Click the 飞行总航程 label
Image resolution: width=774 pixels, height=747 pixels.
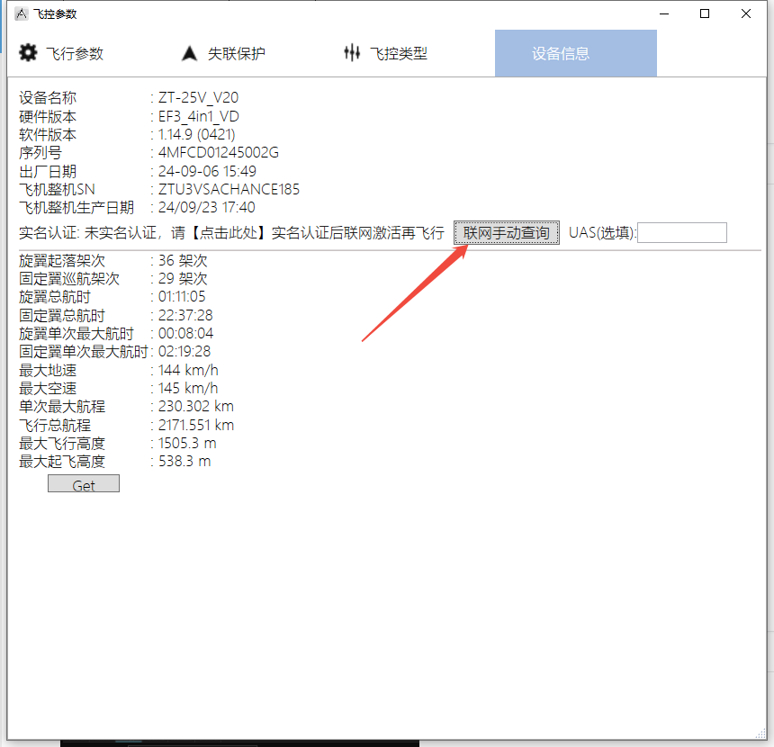pos(55,425)
